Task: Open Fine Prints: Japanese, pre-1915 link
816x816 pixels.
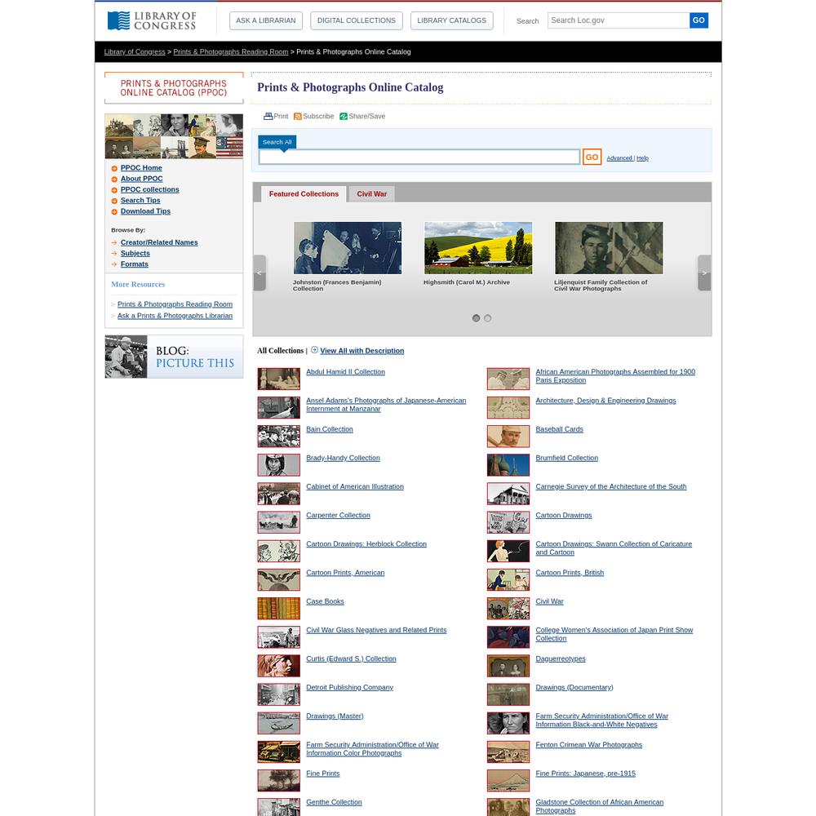Action: (585, 774)
